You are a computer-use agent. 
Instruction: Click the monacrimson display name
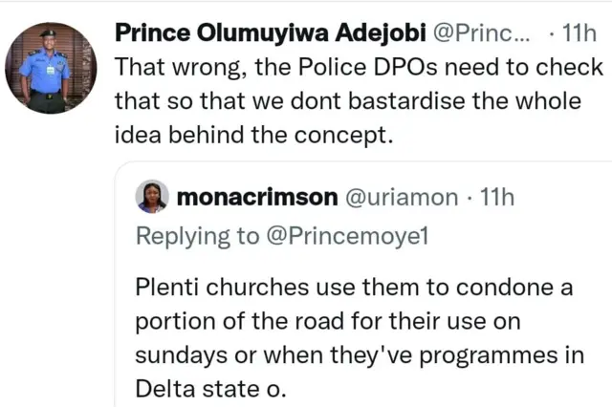pyautogui.click(x=256, y=198)
